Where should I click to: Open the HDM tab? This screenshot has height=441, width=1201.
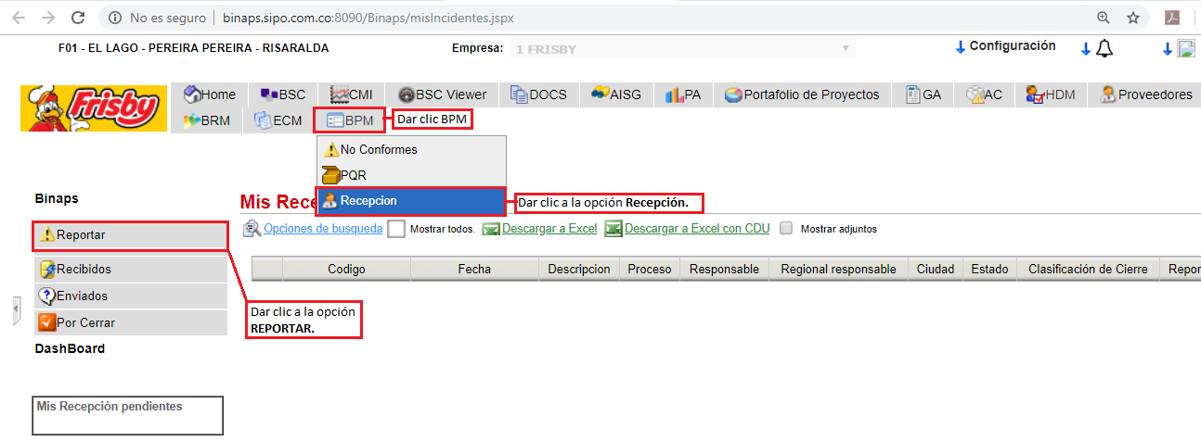(x=1051, y=94)
